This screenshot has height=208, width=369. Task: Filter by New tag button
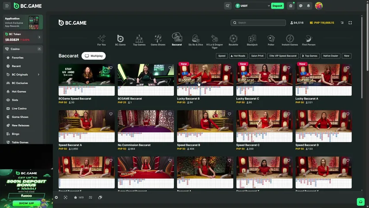click(x=347, y=56)
